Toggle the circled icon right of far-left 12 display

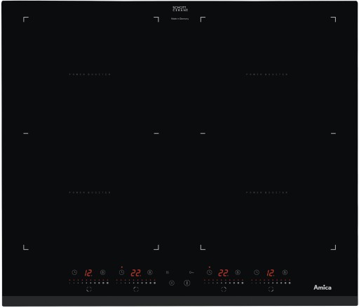102,272
